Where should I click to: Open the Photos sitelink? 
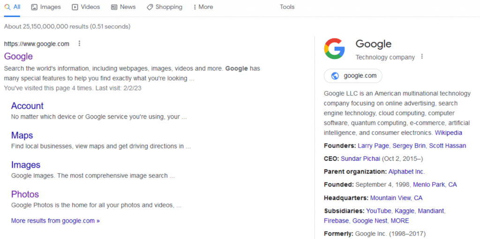[25, 194]
